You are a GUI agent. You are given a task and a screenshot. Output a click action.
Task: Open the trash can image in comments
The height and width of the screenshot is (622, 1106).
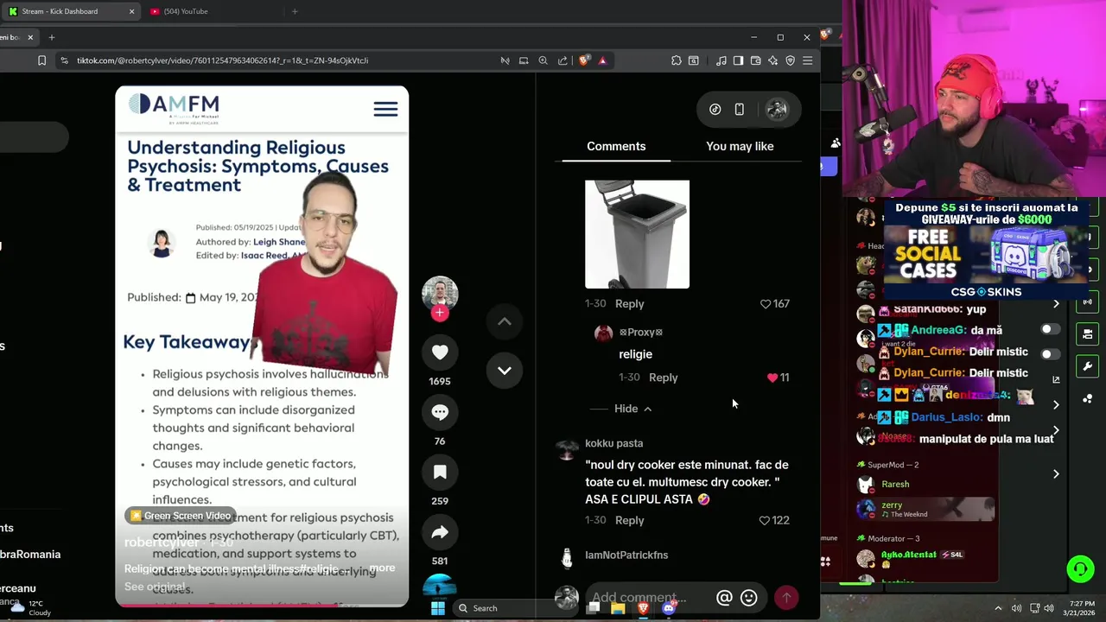point(637,234)
